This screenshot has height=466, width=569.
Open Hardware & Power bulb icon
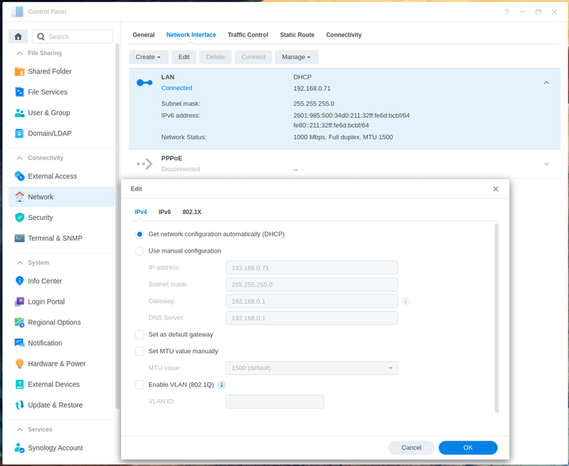19,363
